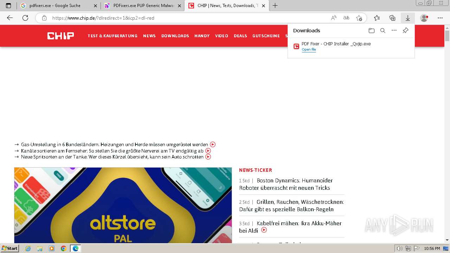Open downloads folder icon in Downloads panel
This screenshot has height=253, width=450.
coord(372,31)
